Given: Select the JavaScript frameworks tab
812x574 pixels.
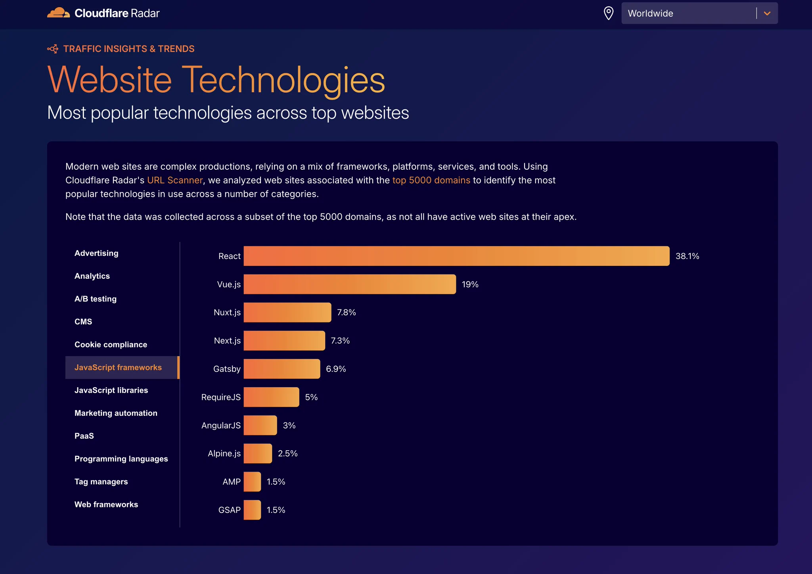Looking at the screenshot, I should pos(122,367).
